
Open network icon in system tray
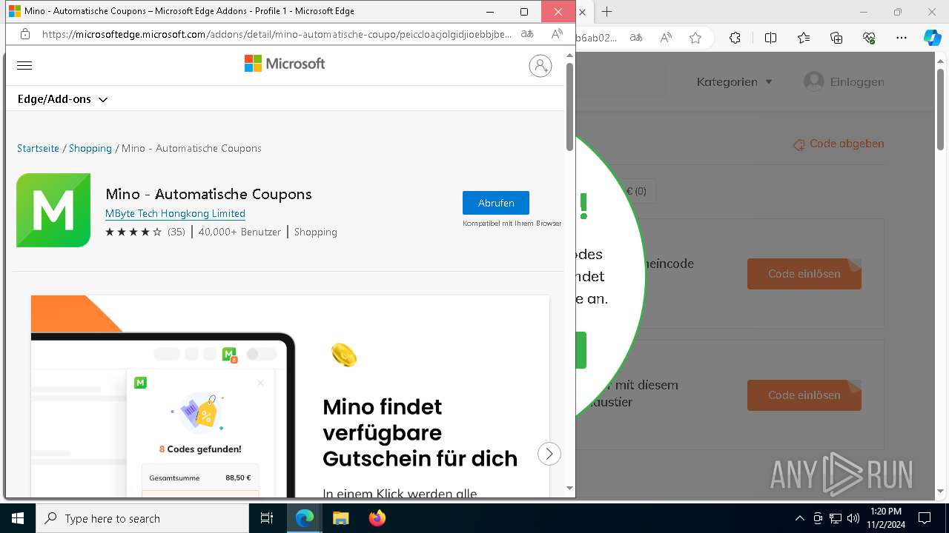(x=836, y=518)
